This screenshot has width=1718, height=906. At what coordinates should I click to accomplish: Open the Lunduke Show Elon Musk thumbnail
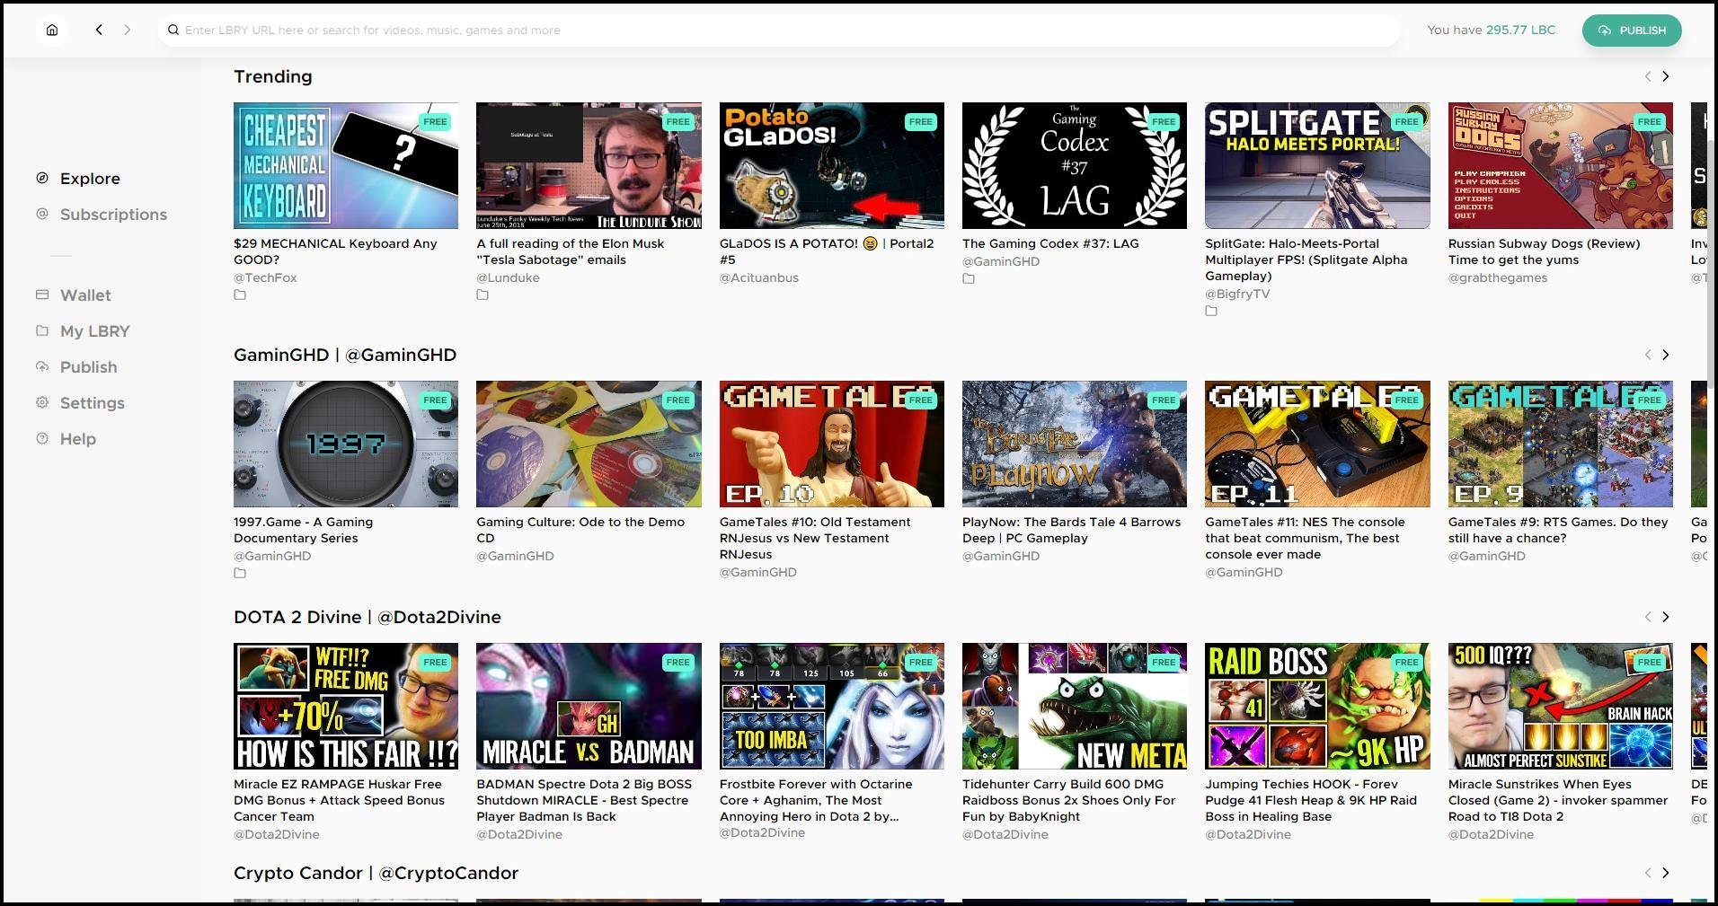pos(589,165)
